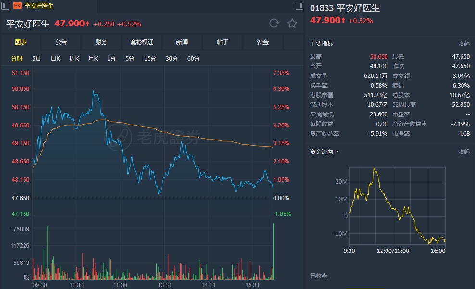Click the 资产收益率 value -5.91%
Viewport: 475px width, 289px height.
[x=378, y=134]
